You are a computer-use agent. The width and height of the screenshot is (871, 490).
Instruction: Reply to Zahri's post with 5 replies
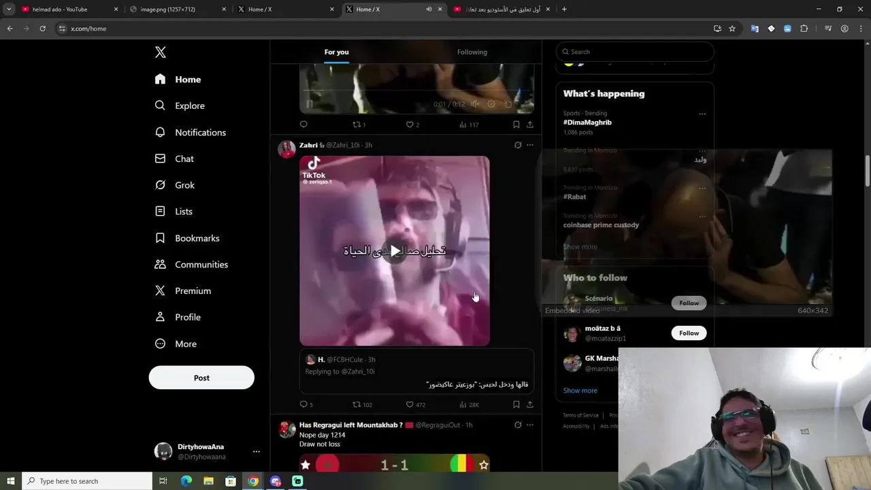[306, 404]
